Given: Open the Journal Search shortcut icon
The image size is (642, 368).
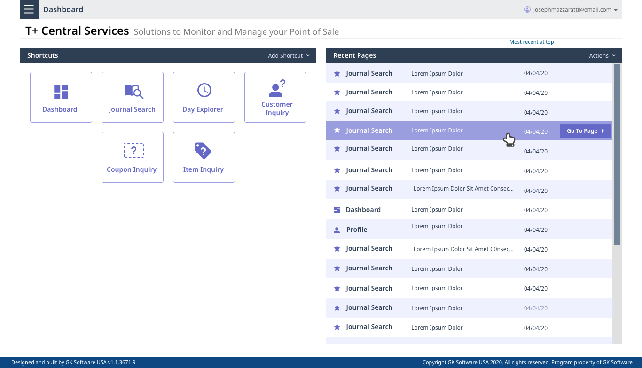Looking at the screenshot, I should coord(133,91).
